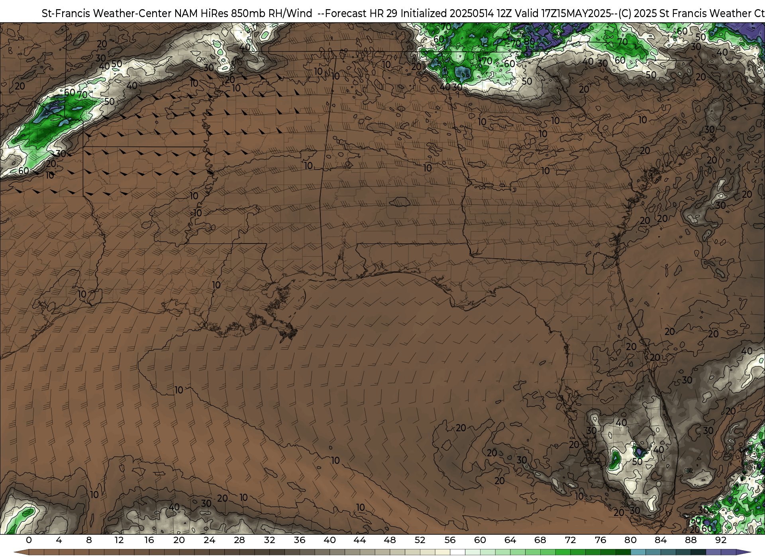This screenshot has width=765, height=557.
Task: Select the teal-blue colorbar swatch right of 80
Action: point(638,552)
